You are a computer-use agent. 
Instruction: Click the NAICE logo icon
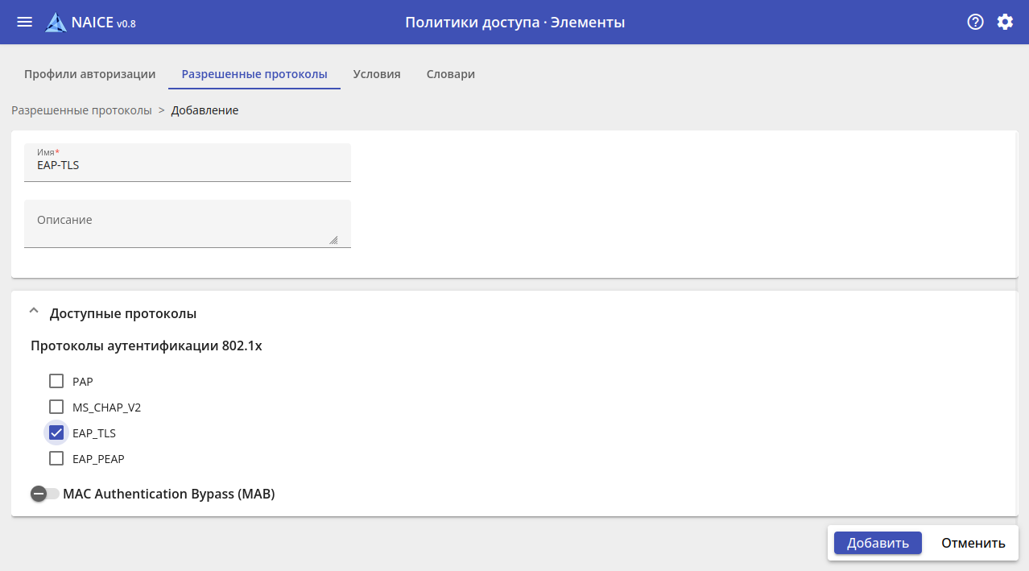click(56, 23)
